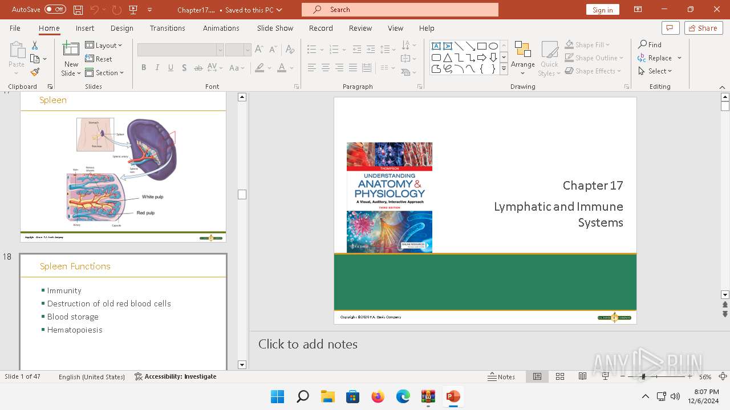Open the Shape Outline dropdown
Image resolution: width=730 pixels, height=410 pixels.
click(594, 58)
